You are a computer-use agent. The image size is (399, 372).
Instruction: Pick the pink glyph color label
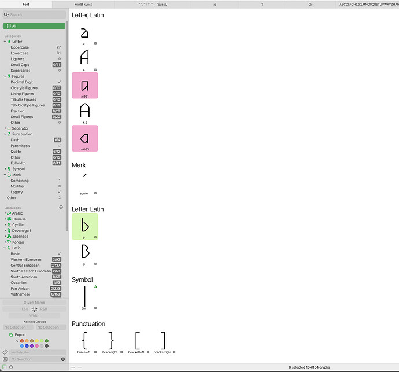click(x=36, y=346)
